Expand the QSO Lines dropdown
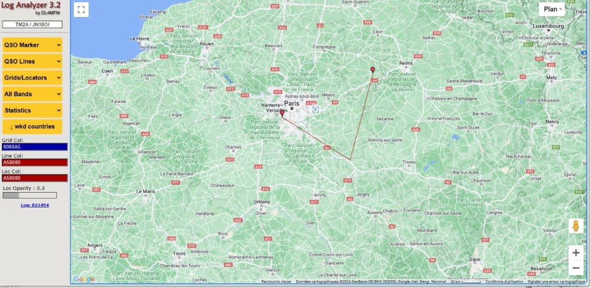This screenshot has width=591, height=288. [x=33, y=61]
